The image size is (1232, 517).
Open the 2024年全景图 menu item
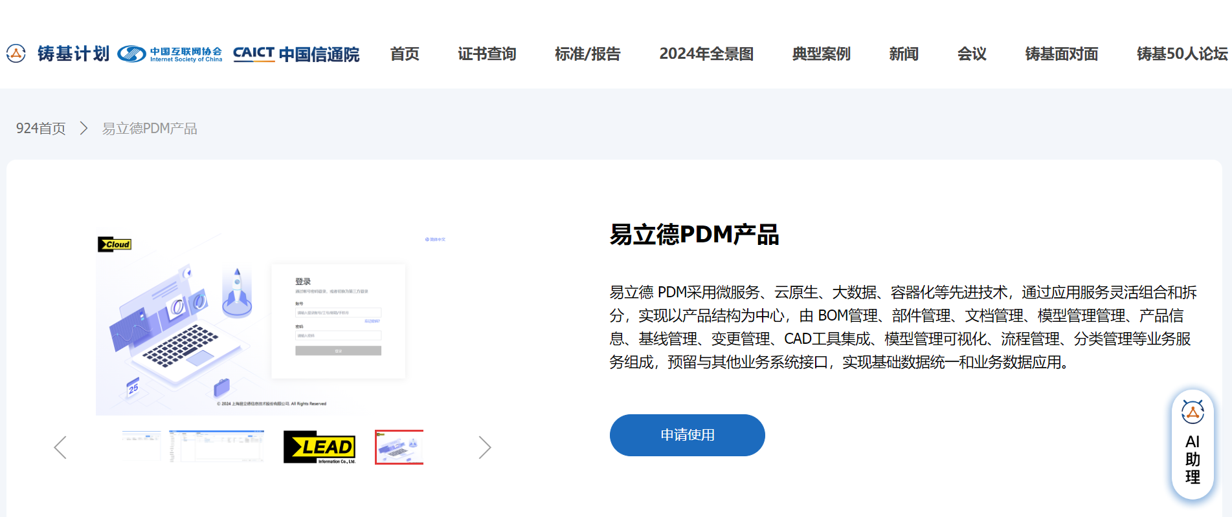(706, 54)
